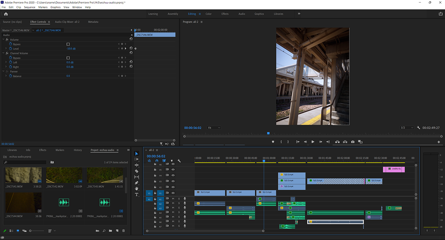Click the Export Frame camera icon

[x=353, y=142]
